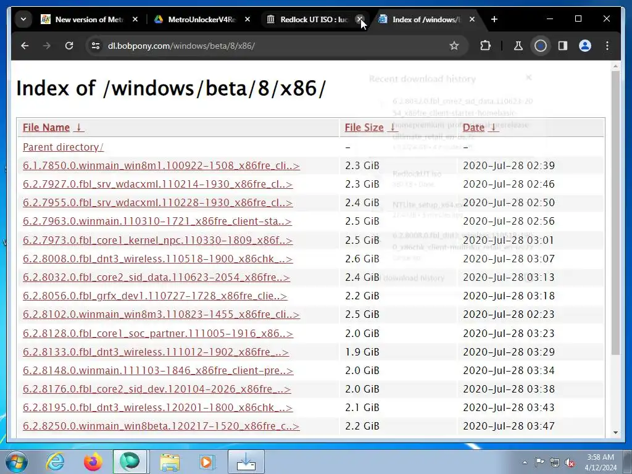The height and width of the screenshot is (474, 632).
Task: Open Chrome Labs flask icon
Action: coord(518,46)
